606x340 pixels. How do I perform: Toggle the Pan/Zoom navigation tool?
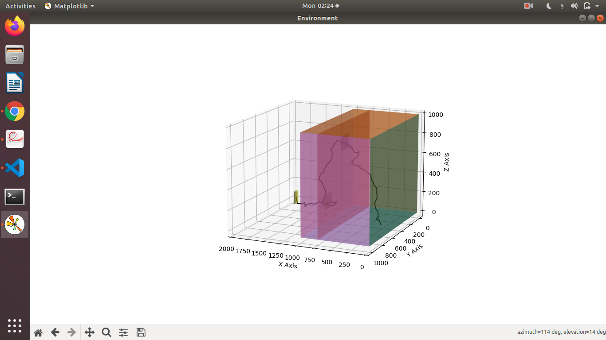point(89,332)
